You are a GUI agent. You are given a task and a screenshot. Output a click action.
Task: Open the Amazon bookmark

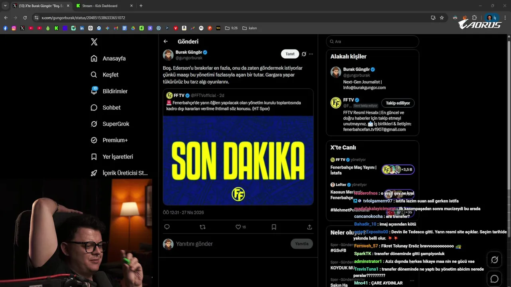(184, 28)
